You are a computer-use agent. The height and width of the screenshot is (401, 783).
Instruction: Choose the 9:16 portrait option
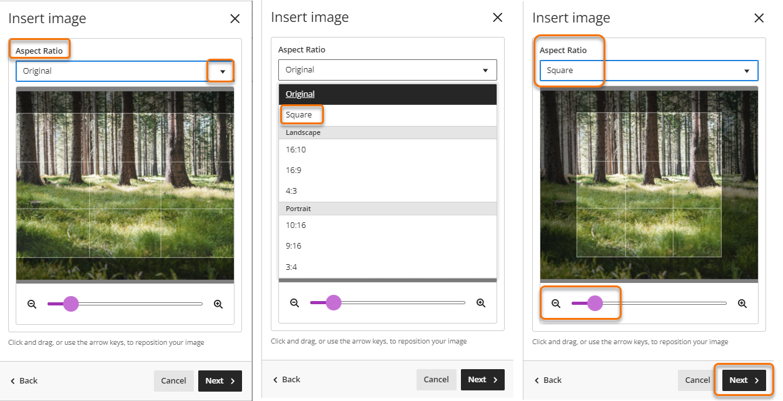click(293, 246)
